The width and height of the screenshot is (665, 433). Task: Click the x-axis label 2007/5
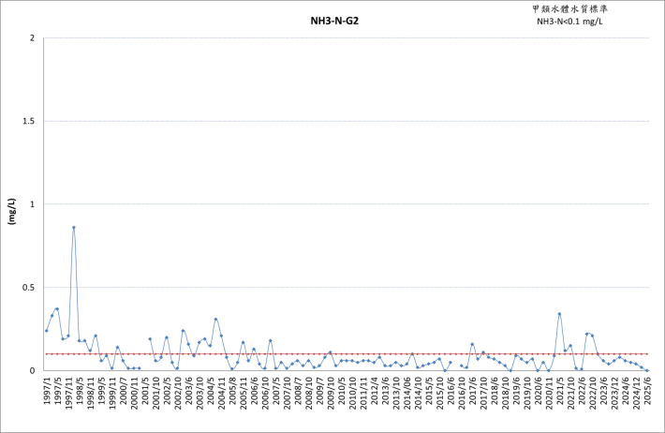[276, 392]
